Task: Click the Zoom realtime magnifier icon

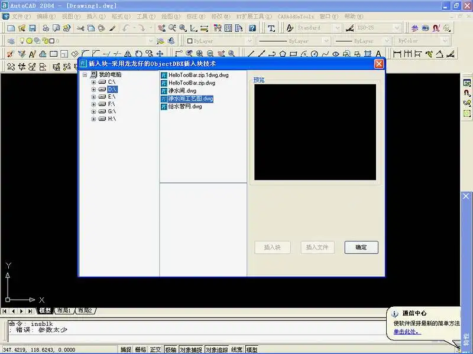Action: 172,28
